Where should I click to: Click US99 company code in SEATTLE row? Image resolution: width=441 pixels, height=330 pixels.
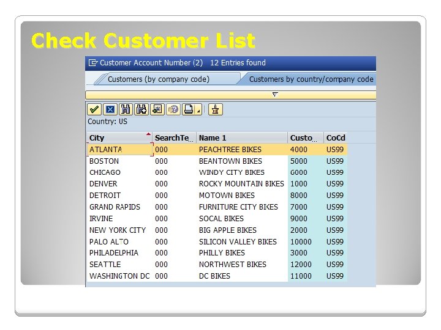pyautogui.click(x=334, y=265)
